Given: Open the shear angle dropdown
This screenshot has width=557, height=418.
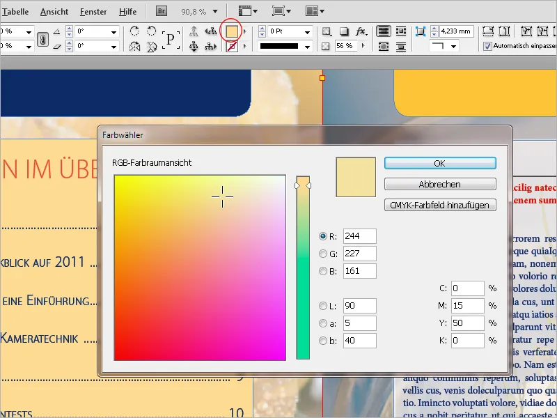Looking at the screenshot, I should [x=113, y=47].
